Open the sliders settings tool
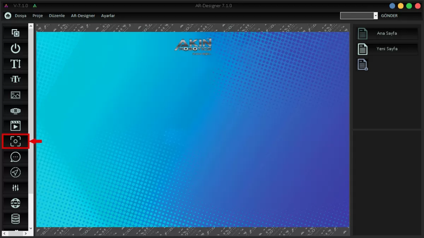Image resolution: width=424 pixels, height=238 pixels. pyautogui.click(x=16, y=188)
